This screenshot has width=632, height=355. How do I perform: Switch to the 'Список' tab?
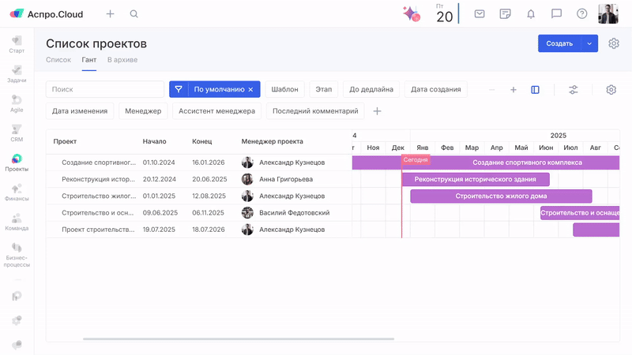click(58, 60)
